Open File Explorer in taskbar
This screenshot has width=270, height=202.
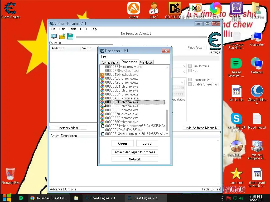[x=76, y=198]
